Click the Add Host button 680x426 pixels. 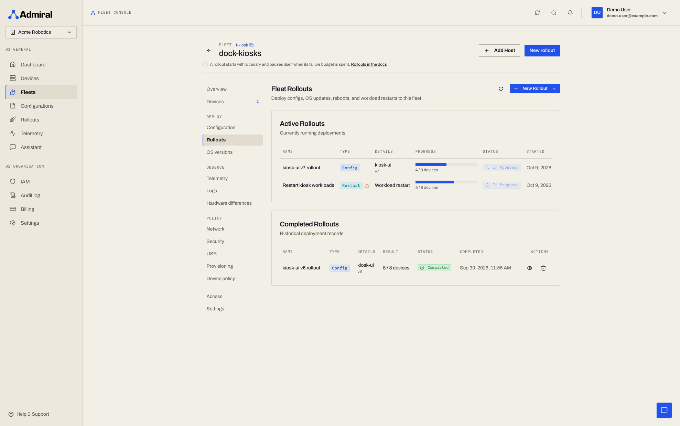(499, 51)
